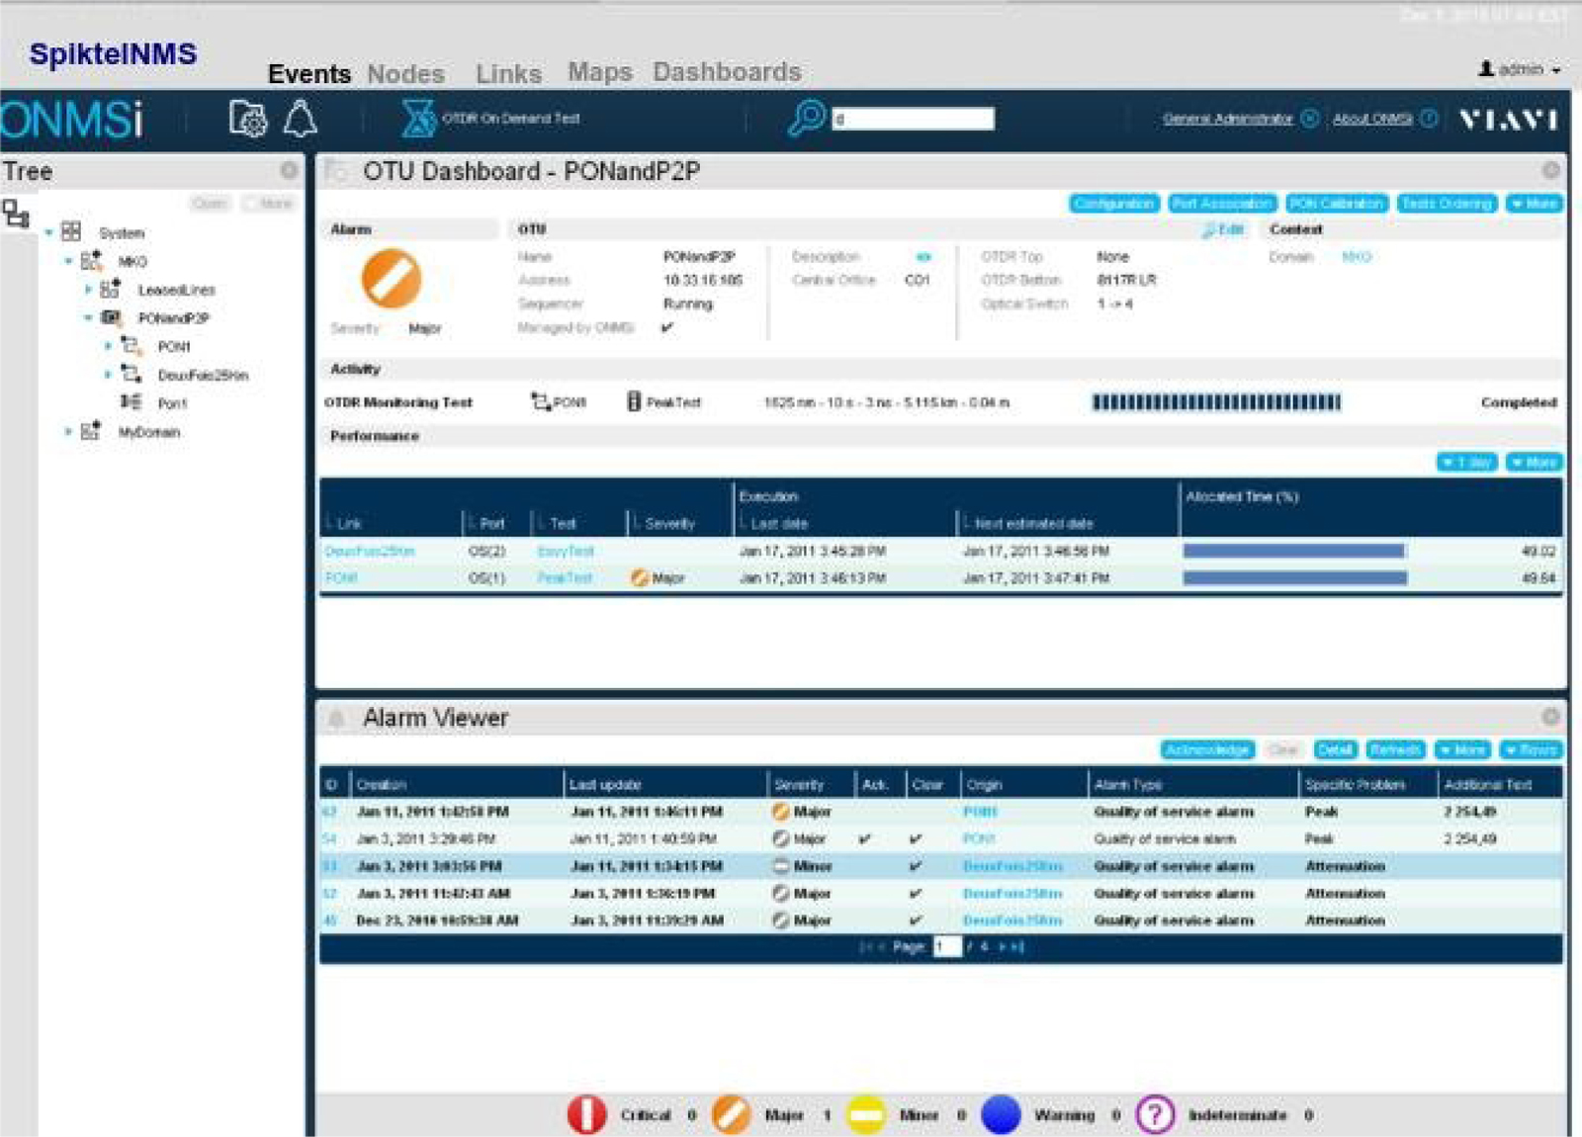
Task: Click the Detail button in Alarm Viewer
Action: [x=1336, y=749]
